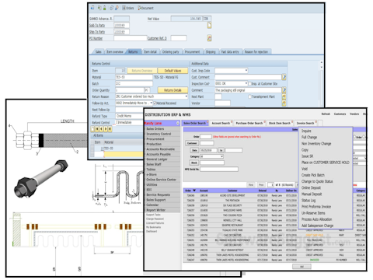Choose Print Proforma Invoice menu item
Viewport: 373px width, 280px height.
(316, 207)
